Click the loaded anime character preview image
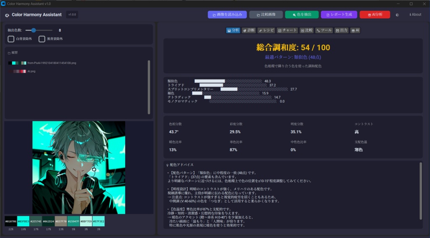Viewport: 430px width, 238px height. pos(79,167)
